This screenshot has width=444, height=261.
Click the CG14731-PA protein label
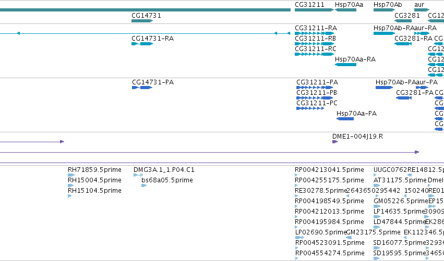[153, 82]
